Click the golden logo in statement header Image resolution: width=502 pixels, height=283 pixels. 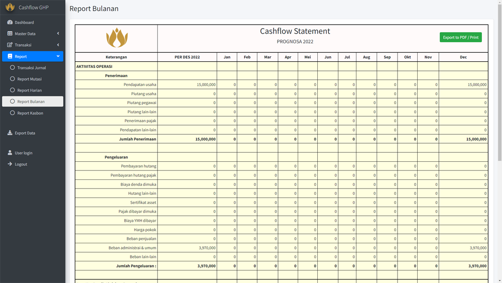(116, 38)
